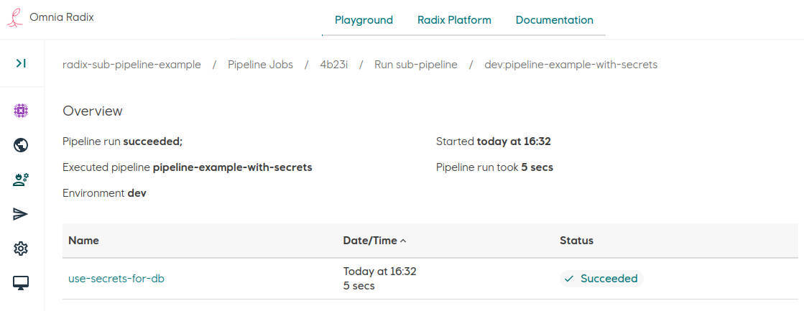
Task: Sort table by Date/Time column
Action: click(x=374, y=241)
